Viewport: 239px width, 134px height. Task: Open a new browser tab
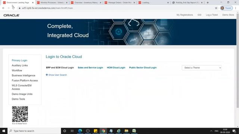tap(208, 3)
